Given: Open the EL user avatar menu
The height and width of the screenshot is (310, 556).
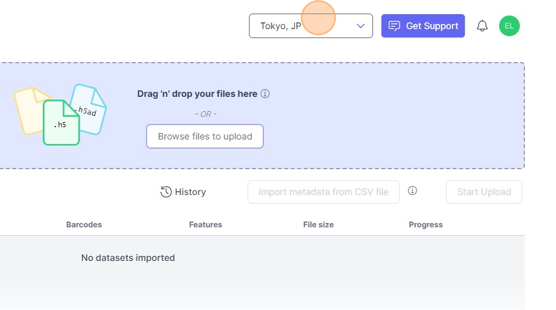Looking at the screenshot, I should (x=509, y=26).
